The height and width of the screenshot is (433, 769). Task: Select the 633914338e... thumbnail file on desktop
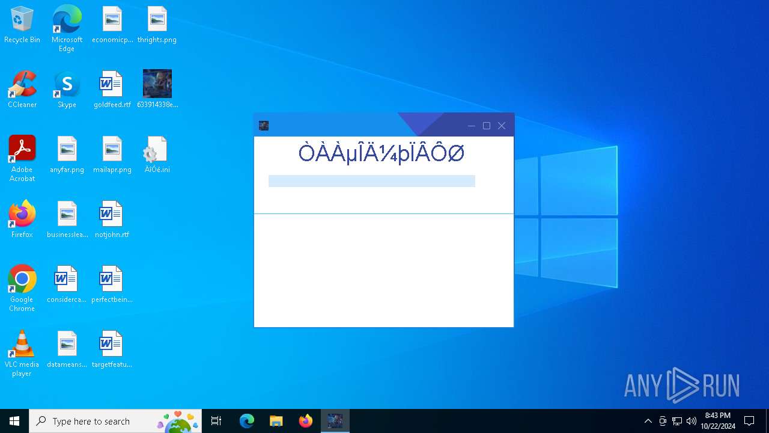(157, 90)
